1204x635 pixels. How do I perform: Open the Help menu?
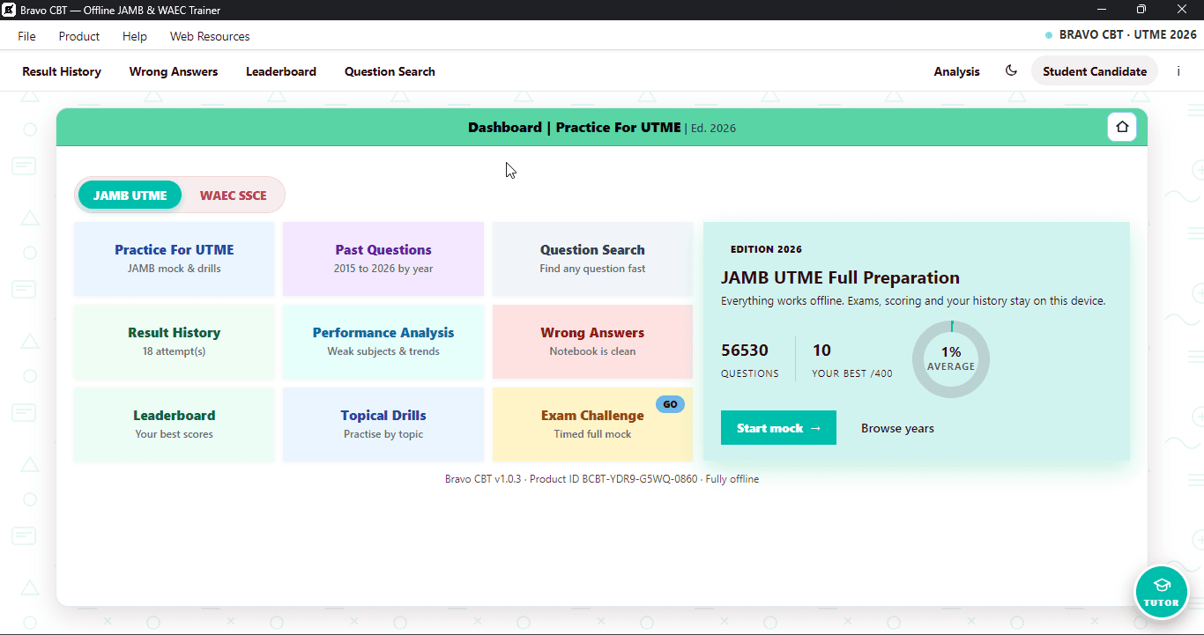pyautogui.click(x=135, y=36)
